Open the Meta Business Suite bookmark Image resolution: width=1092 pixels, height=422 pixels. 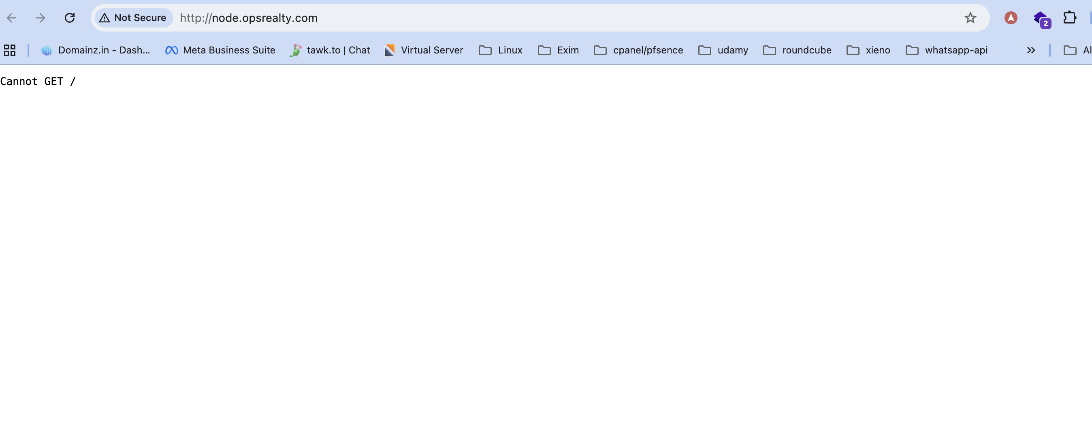coord(220,50)
